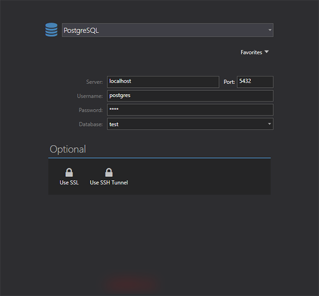Focus the Username field with postgres

(x=190, y=96)
